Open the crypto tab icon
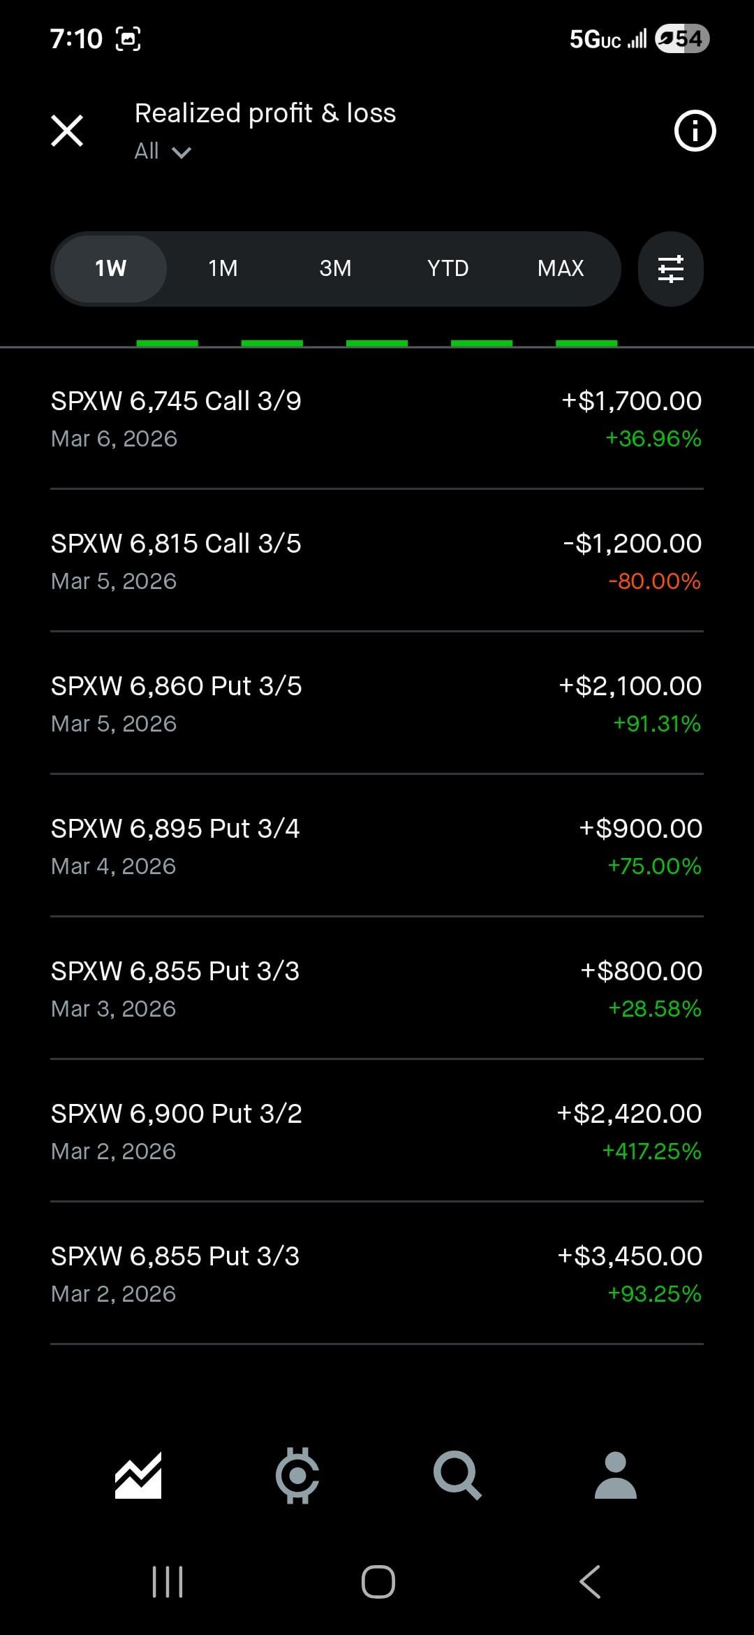 point(297,1476)
